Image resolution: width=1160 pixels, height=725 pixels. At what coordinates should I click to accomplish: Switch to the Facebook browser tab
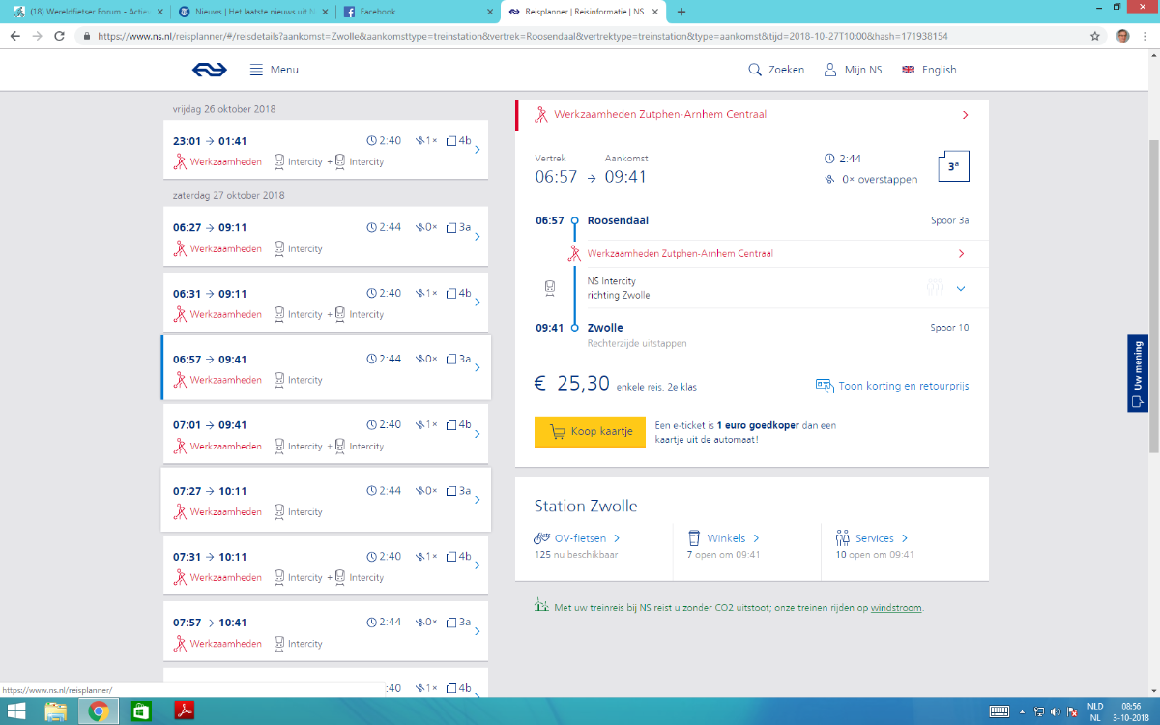tap(416, 12)
